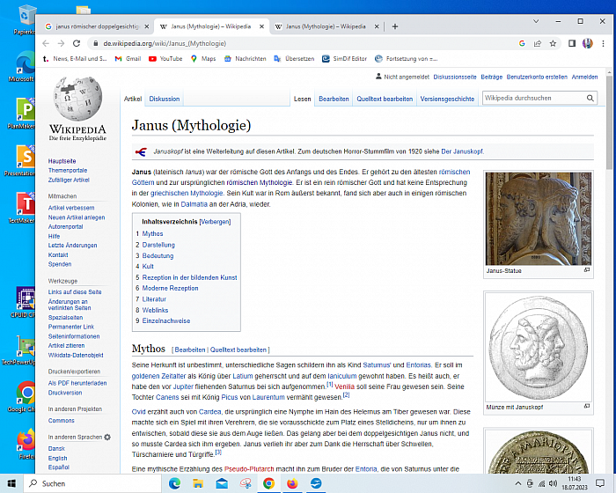Close the Google search tab
This screenshot has height=493, width=616.
click(147, 26)
